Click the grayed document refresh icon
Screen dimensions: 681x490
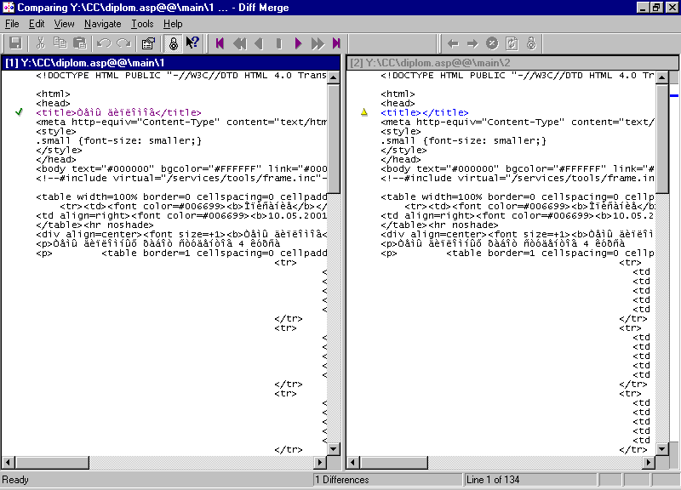pyautogui.click(x=512, y=43)
